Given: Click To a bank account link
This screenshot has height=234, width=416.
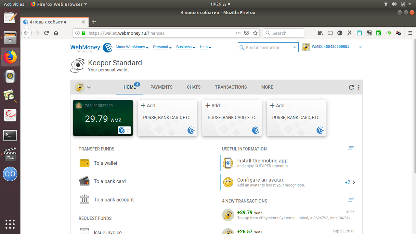Looking at the screenshot, I should (114, 200).
